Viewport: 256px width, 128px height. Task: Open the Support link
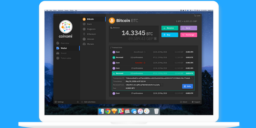point(196,102)
